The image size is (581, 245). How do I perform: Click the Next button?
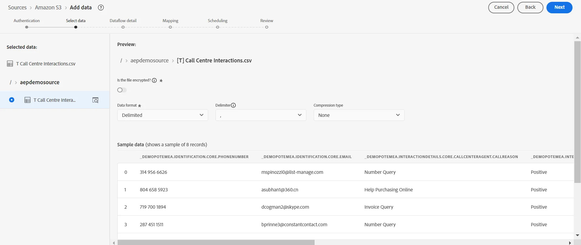tap(559, 7)
